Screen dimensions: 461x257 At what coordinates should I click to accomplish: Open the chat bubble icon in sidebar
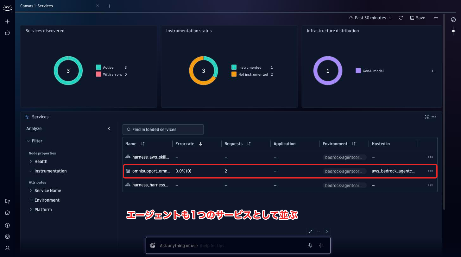click(x=8, y=33)
